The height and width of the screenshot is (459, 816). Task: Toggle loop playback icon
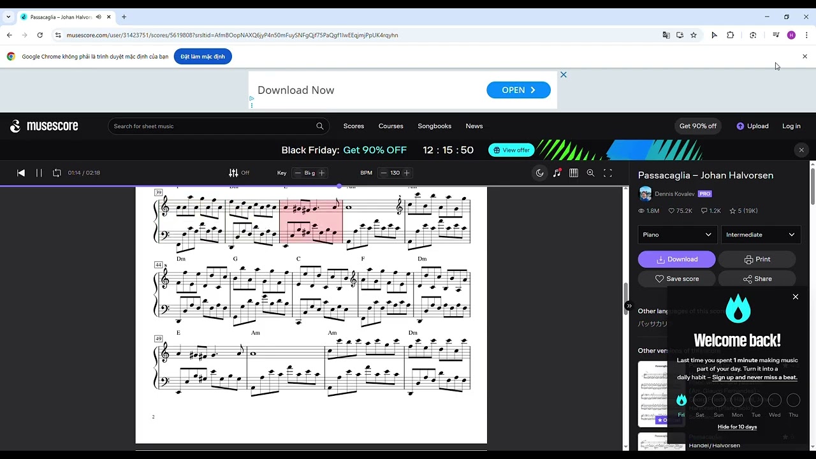pos(57,173)
